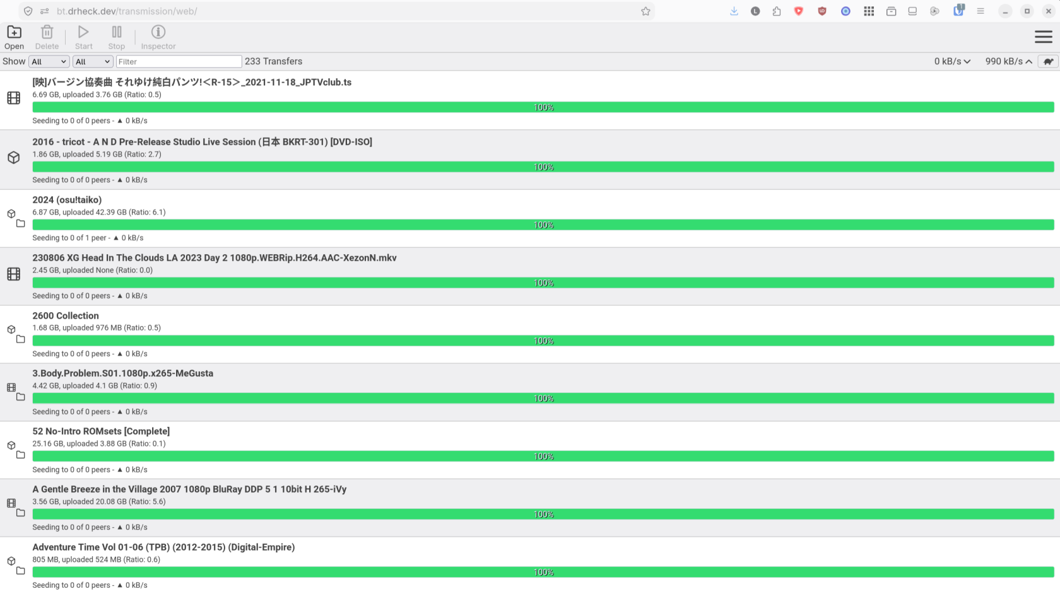This screenshot has width=1060, height=594.
Task: Click the progress bar of 2600 Collection
Action: pos(543,341)
